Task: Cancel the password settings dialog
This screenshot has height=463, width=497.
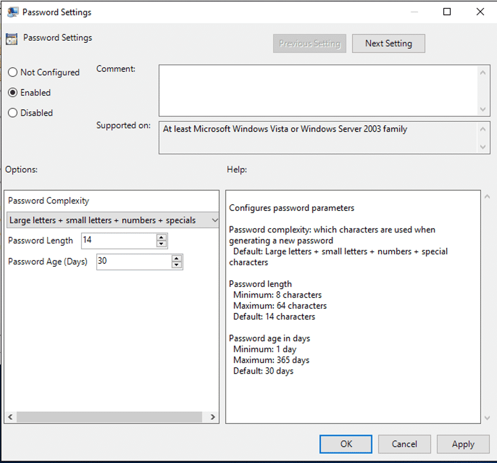Action: pos(404,444)
